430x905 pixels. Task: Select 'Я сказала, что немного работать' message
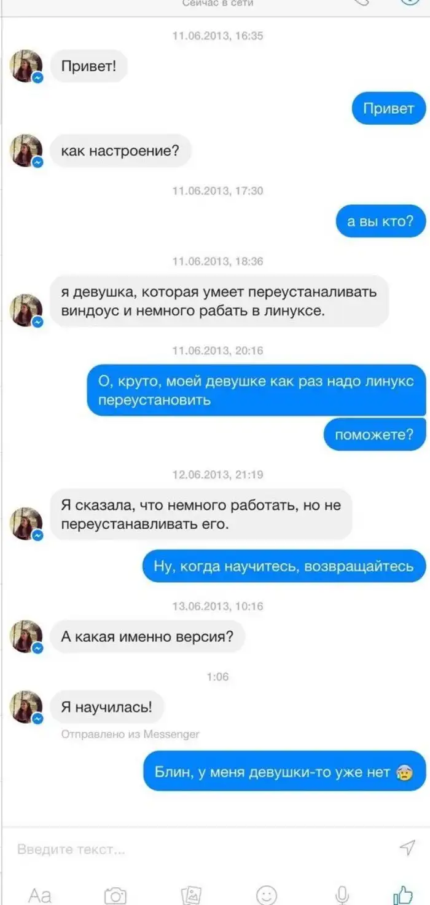tap(201, 515)
